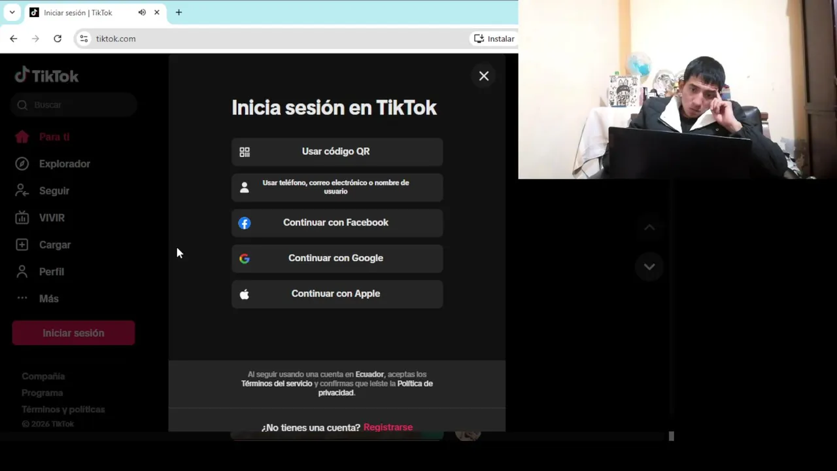Mute the tab audio speaker icon
The width and height of the screenshot is (837, 471).
[x=142, y=12]
